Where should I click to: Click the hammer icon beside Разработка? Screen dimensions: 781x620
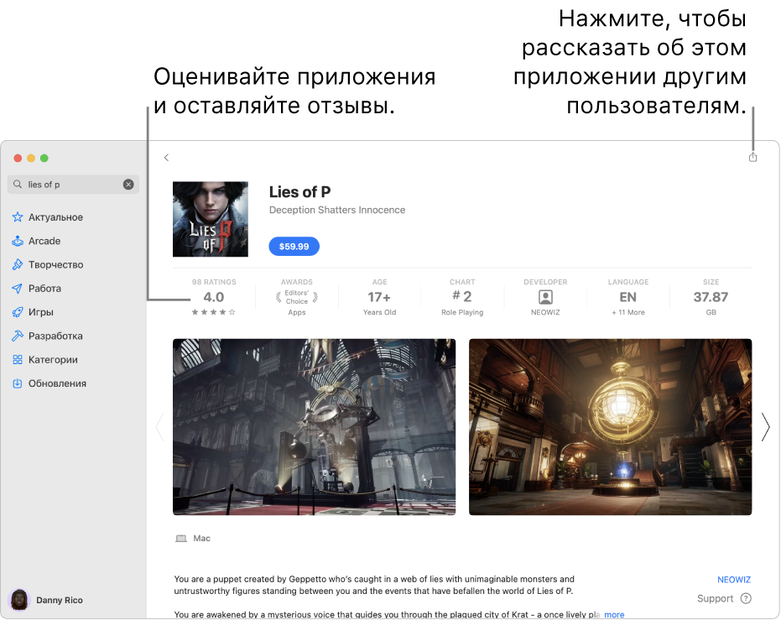pyautogui.click(x=18, y=336)
